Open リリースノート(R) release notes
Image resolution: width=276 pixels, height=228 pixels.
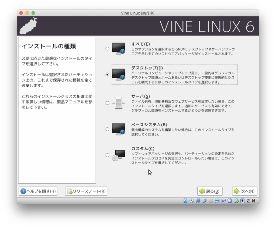click(x=86, y=191)
